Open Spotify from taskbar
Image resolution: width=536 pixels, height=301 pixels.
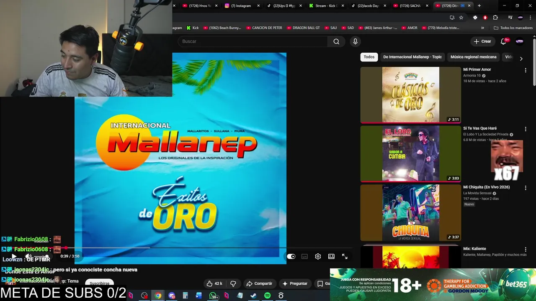coord(267,296)
